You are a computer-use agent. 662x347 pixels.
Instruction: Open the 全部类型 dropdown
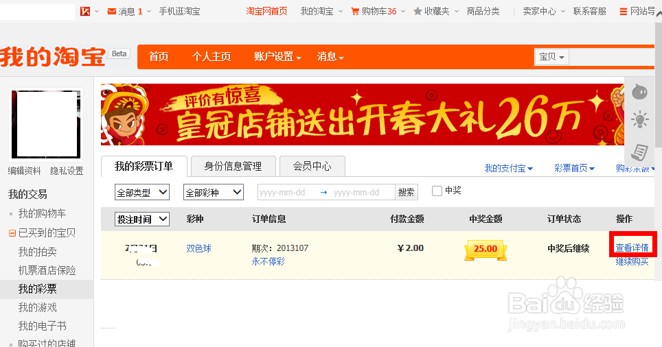tap(142, 192)
